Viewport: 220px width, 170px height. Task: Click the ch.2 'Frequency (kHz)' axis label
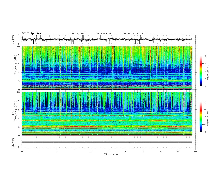coord(16,111)
